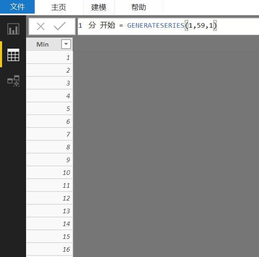
Task: Switch to the 主页 ribbon tab
Action: click(59, 7)
